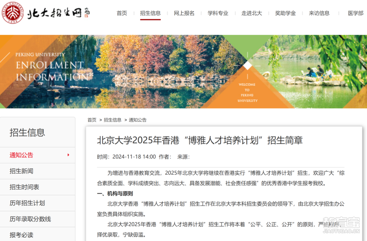Open 历年录取分数线 in the sidebar

(x=37, y=219)
